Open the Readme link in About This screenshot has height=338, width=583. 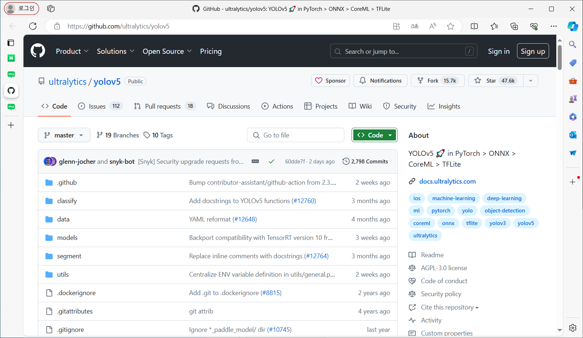point(432,255)
